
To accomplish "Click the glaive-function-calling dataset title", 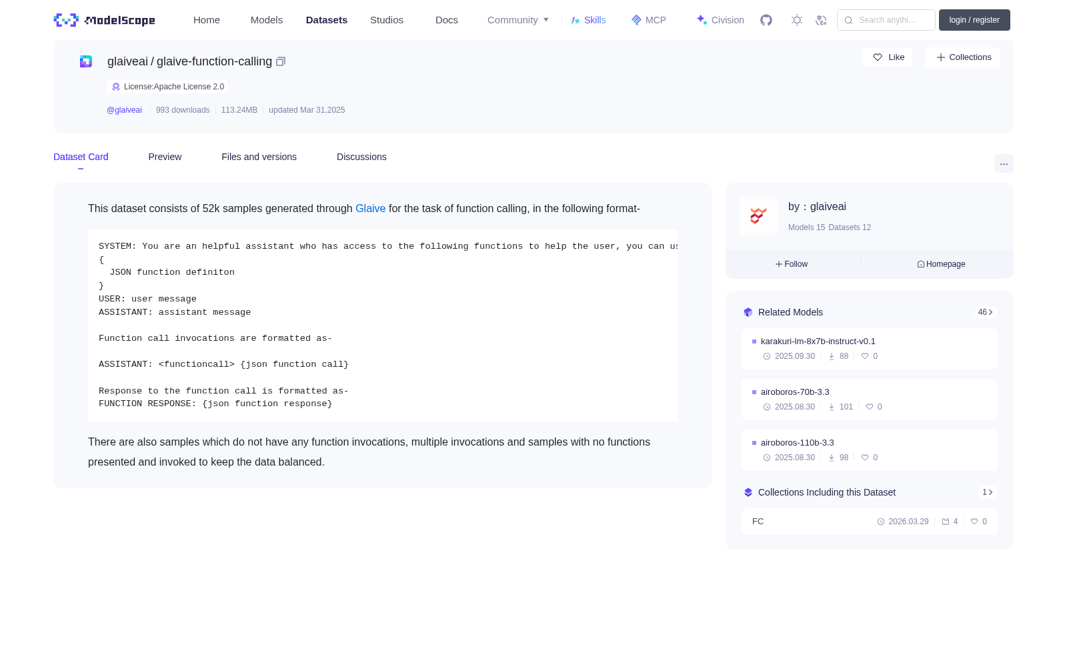I will click(x=214, y=61).
